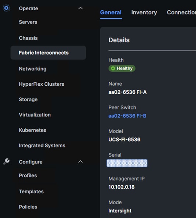Click the Healthy status badge
196x218 pixels.
coord(122,68)
